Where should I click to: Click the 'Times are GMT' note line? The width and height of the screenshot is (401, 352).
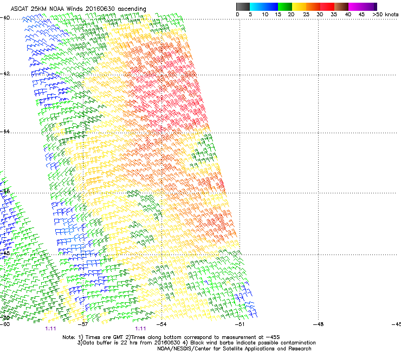171,337
